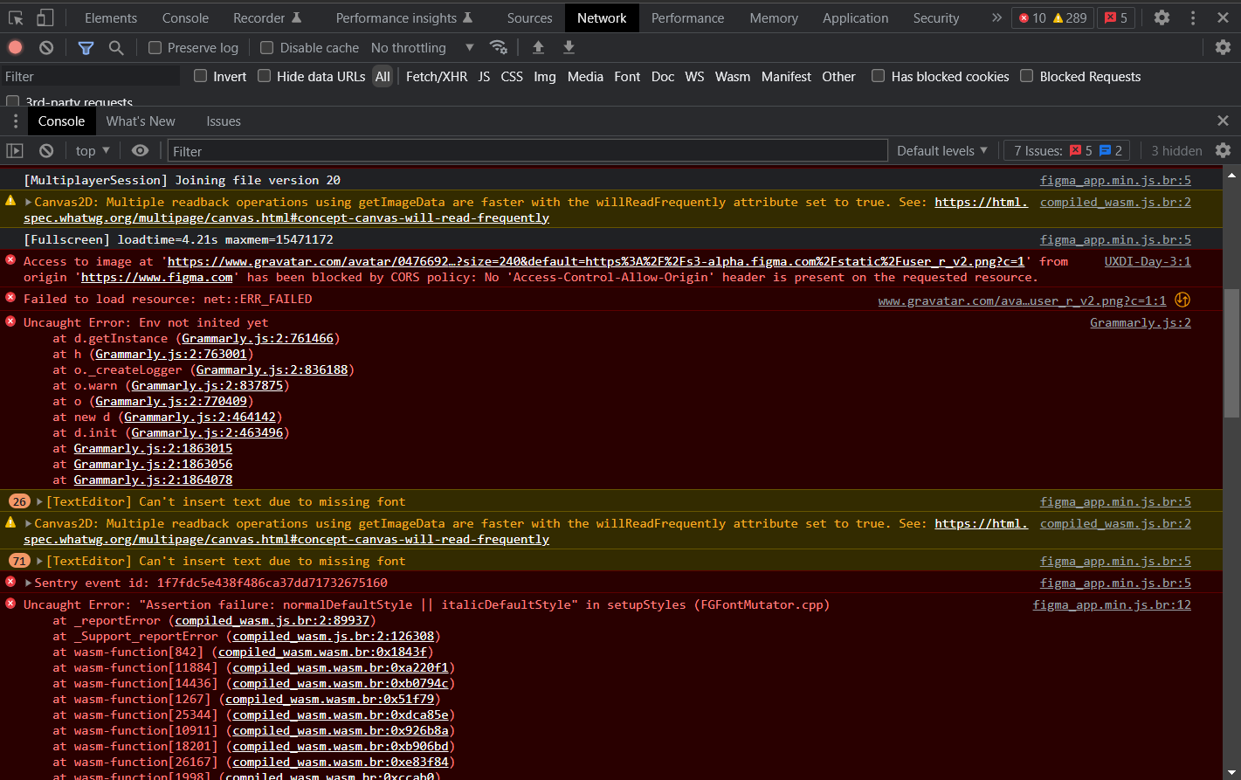Check 3rd-party requests checkbox
Viewport: 1241px width, 780px height.
click(13, 102)
